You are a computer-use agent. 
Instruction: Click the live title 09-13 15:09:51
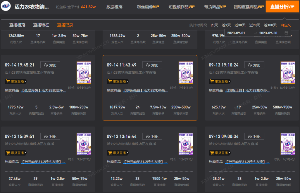(19, 136)
